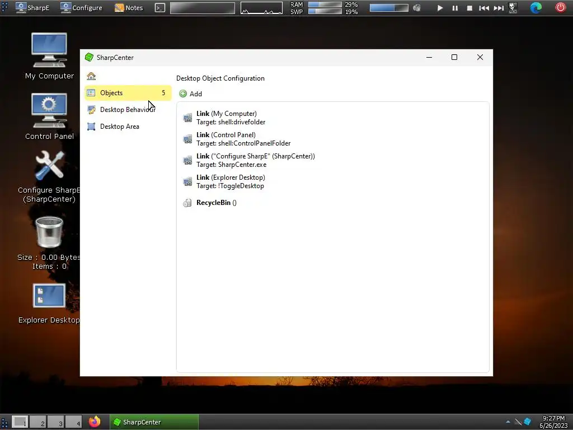Launch Firefox from the bottom bar

pos(95,422)
